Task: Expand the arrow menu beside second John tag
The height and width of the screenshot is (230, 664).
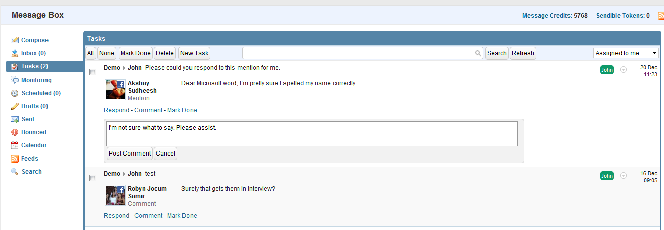Action: click(x=623, y=176)
